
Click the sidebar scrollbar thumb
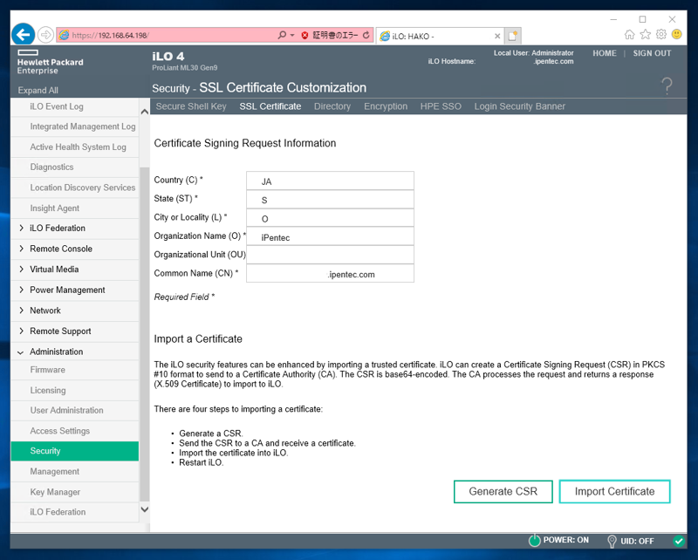click(145, 334)
